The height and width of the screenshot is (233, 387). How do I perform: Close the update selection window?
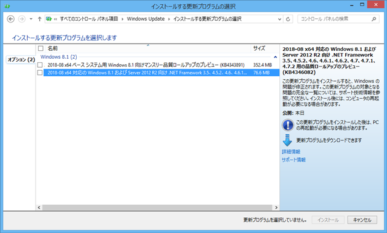(x=376, y=4)
